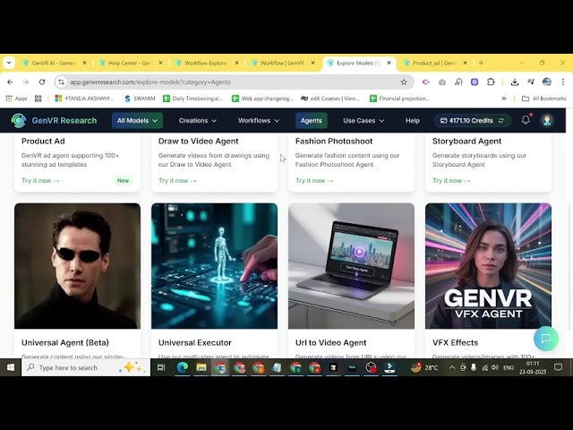Viewport: 573px width, 430px height.
Task: Open the Chrome three-dot menu
Action: pos(563,82)
